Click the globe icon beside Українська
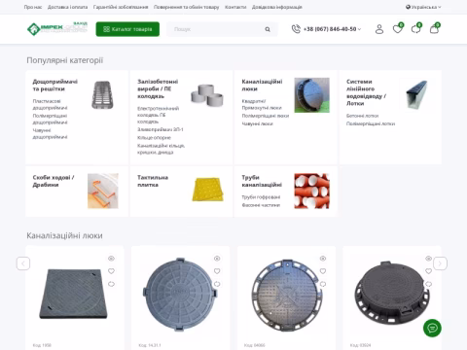The width and height of the screenshot is (467, 350). coord(408,7)
